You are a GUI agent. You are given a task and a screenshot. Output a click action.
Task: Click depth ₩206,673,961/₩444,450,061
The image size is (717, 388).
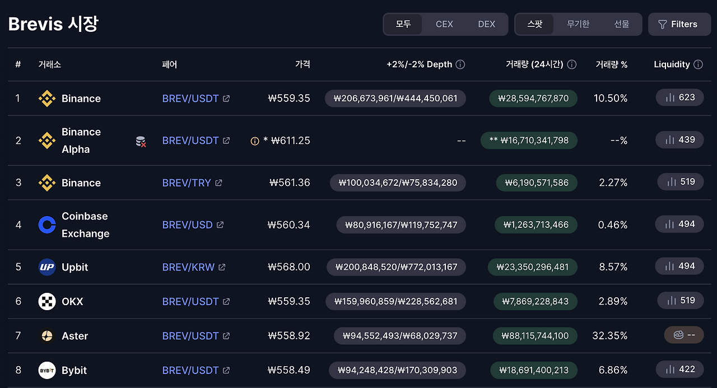[395, 99]
